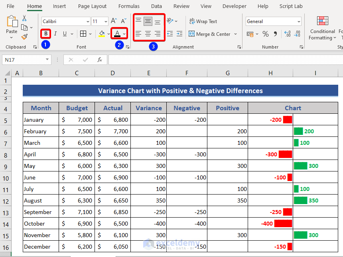Select the October month cell
Image resolution: width=343 pixels, height=257 pixels.
41,224
